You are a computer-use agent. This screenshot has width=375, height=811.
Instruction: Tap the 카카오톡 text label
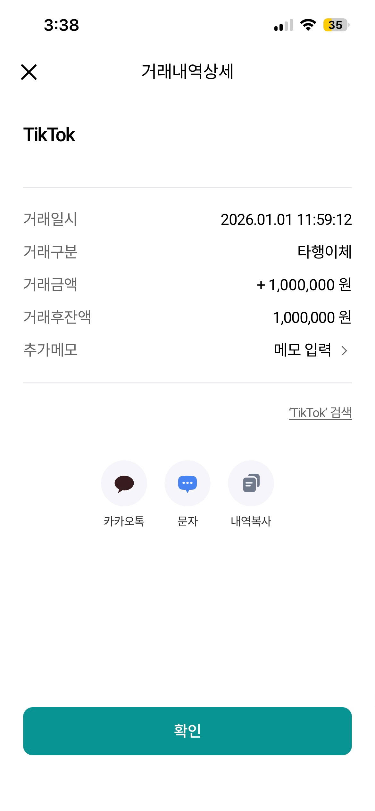[x=124, y=521]
